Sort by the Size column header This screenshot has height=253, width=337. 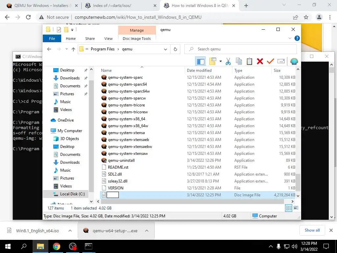277,70
